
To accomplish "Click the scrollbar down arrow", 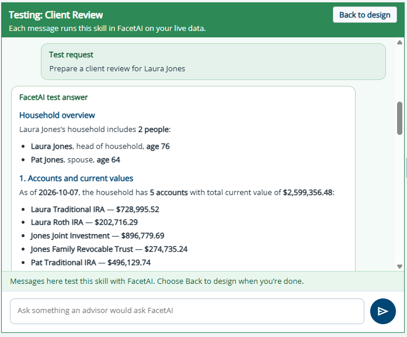I will [399, 266].
